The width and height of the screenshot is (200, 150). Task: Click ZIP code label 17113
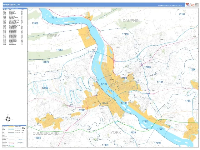[x=145, y=121]
